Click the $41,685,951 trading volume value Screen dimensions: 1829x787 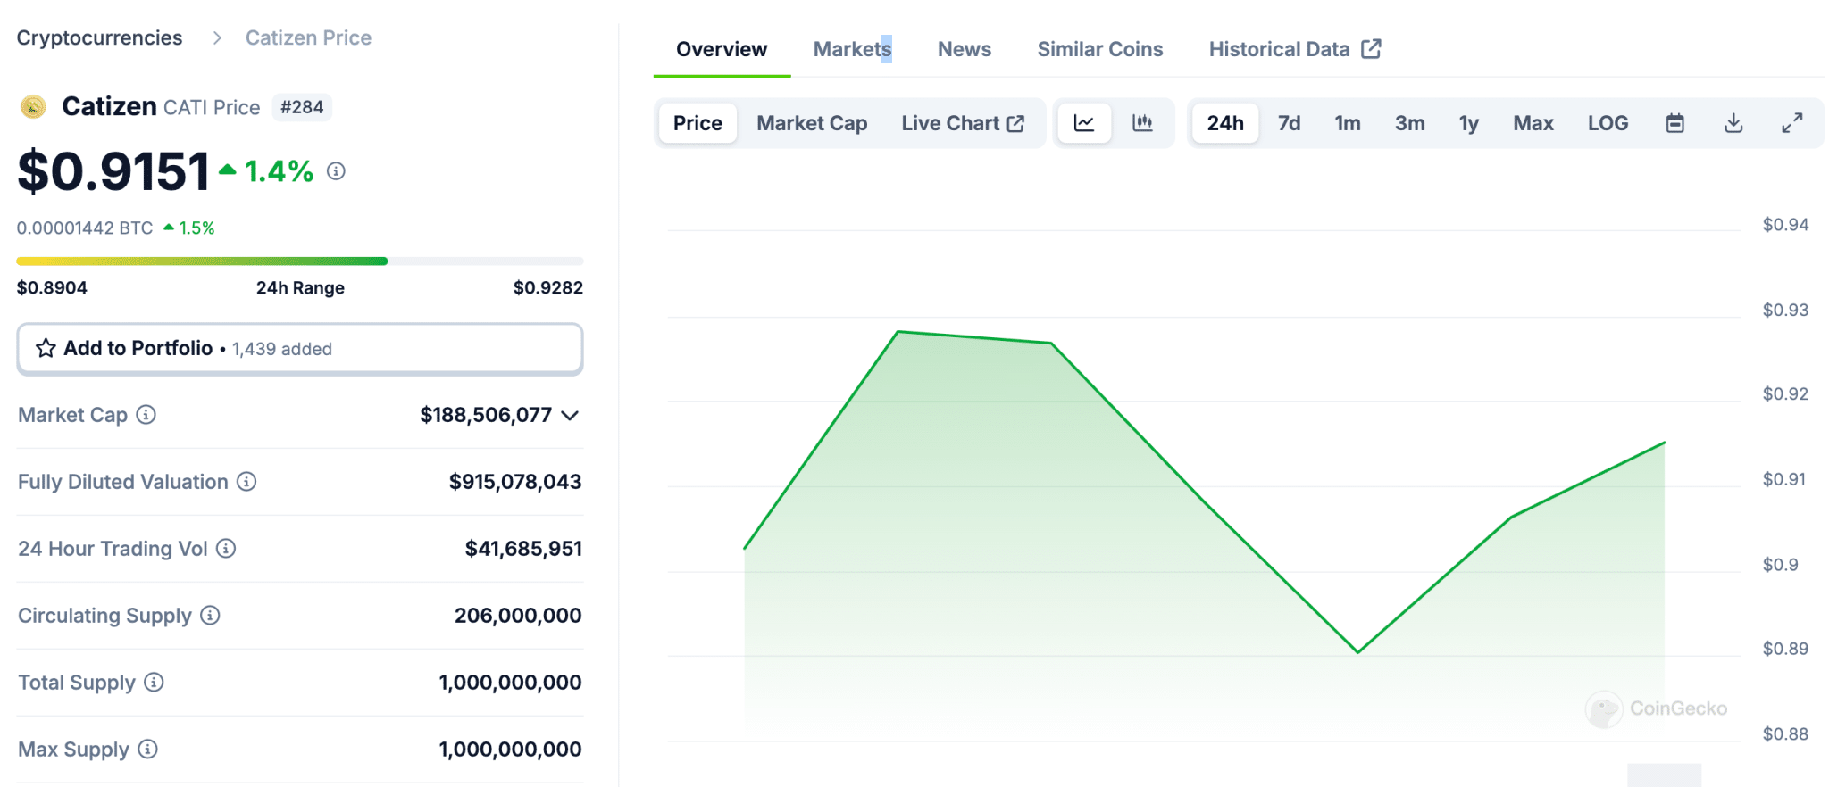click(523, 549)
